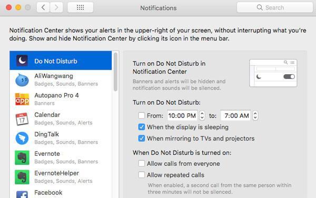Click the 10:00 PM time field
This screenshot has height=198, width=316.
pyautogui.click(x=182, y=116)
